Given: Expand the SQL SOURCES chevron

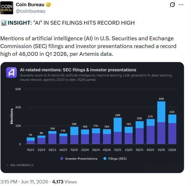Looking at the screenshot, I should pyautogui.click(x=8, y=165).
